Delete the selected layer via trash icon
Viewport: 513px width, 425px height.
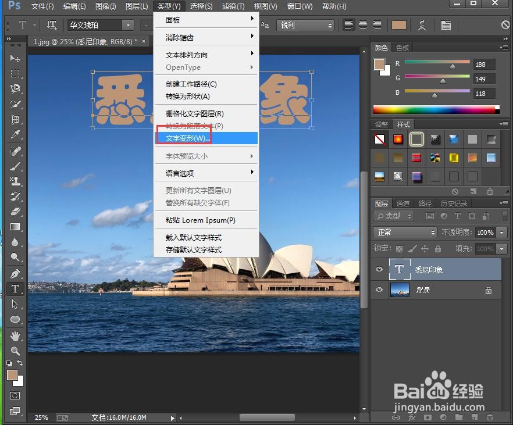490,417
